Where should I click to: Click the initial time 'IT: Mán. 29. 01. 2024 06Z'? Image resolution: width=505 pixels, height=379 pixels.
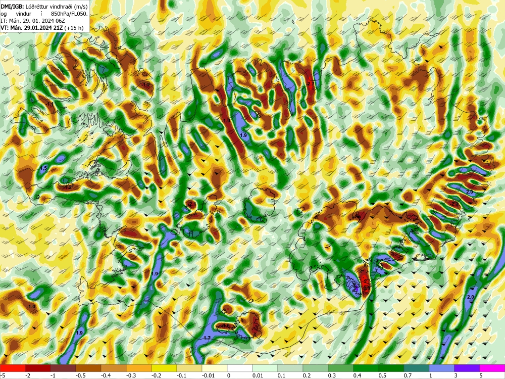(33, 21)
